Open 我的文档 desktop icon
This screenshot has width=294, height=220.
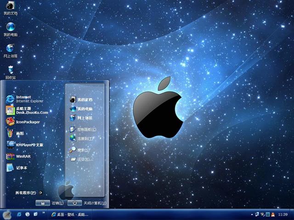point(10,8)
